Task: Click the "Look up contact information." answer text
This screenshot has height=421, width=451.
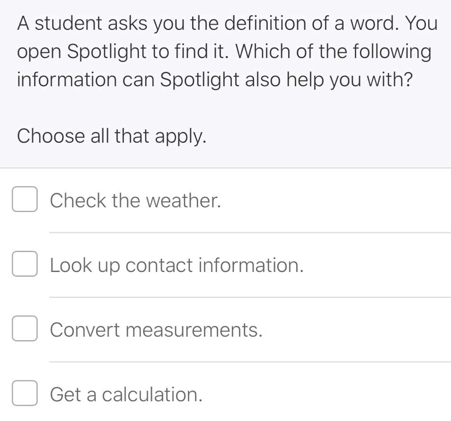Action: click(176, 265)
